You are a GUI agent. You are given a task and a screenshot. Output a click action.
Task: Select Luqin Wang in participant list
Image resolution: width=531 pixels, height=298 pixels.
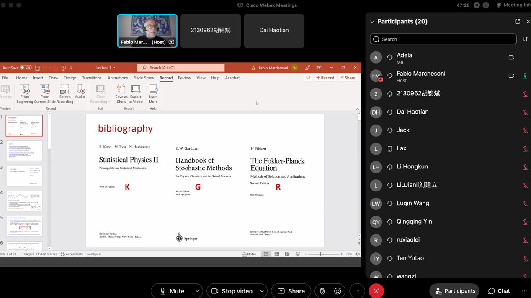412,204
